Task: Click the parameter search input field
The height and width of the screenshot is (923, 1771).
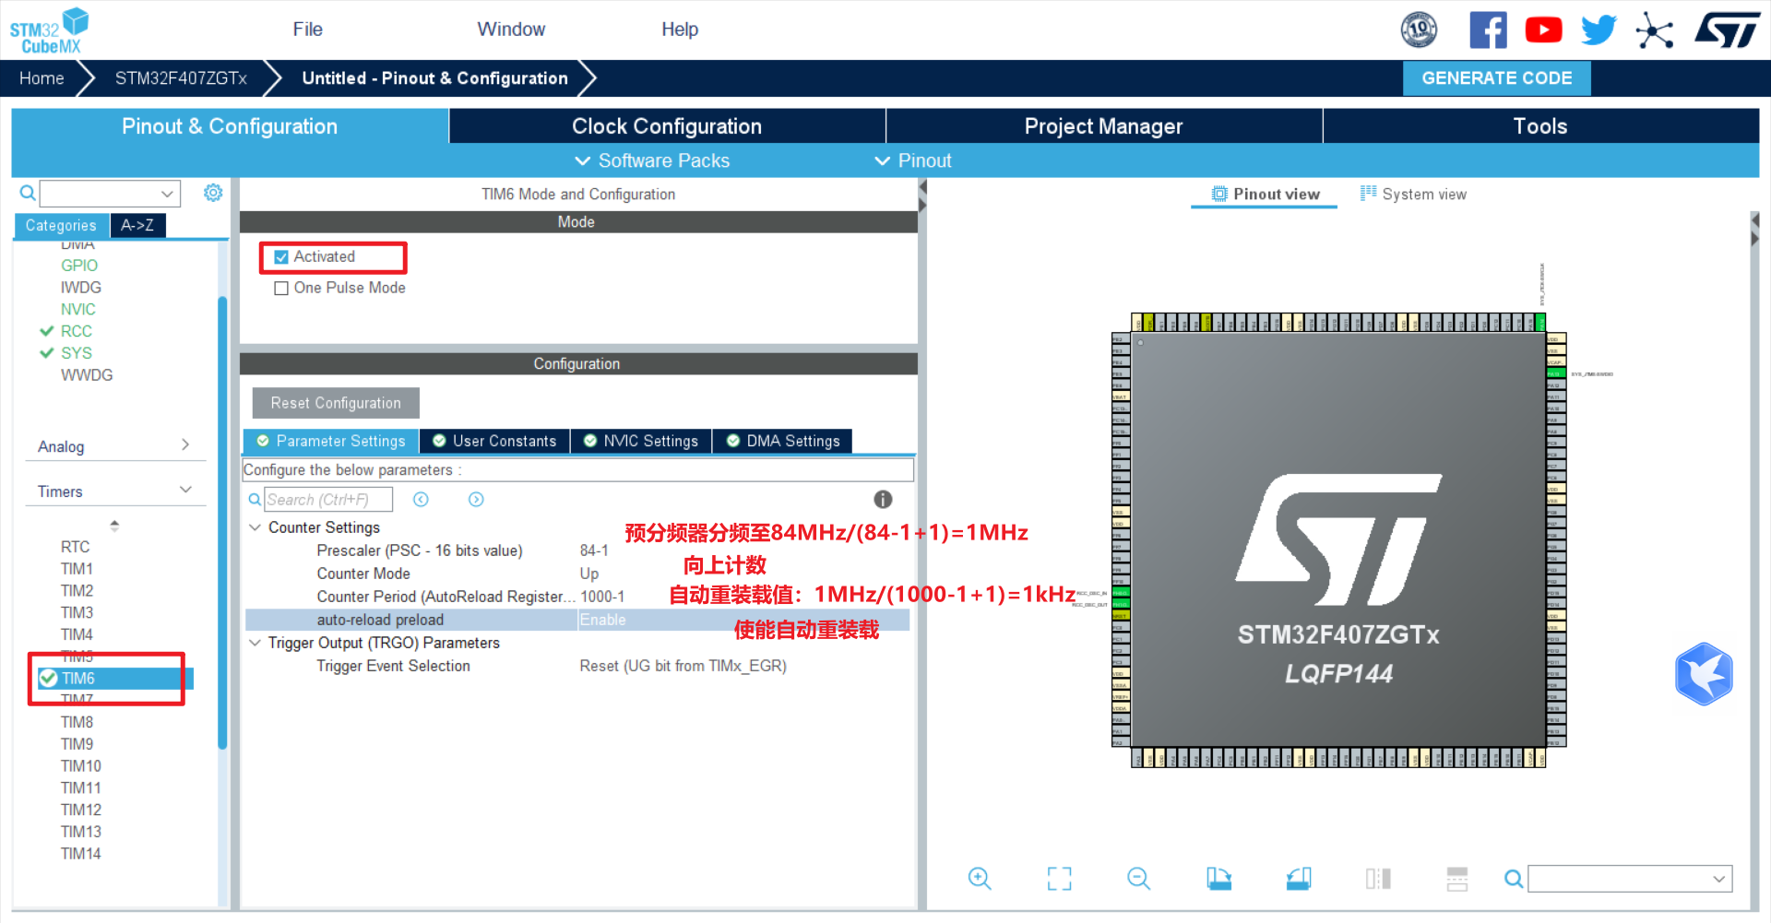Action: pyautogui.click(x=328, y=500)
